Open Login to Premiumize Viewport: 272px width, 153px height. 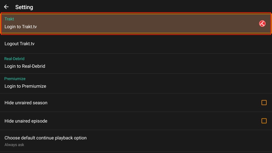[25, 86]
